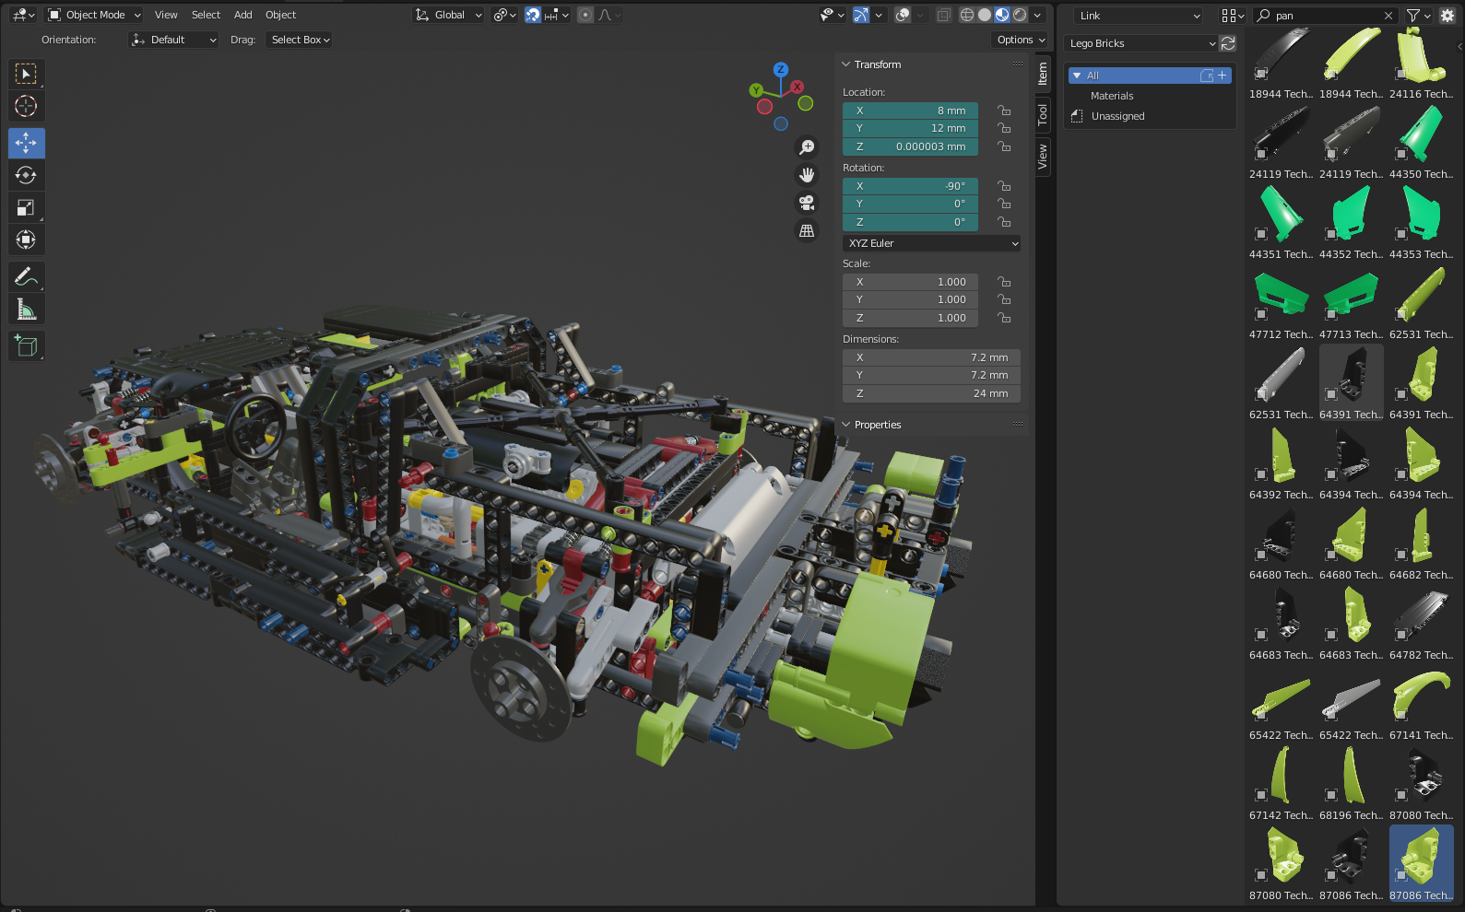
Task: Select the Select Box tool
Action: point(26,74)
